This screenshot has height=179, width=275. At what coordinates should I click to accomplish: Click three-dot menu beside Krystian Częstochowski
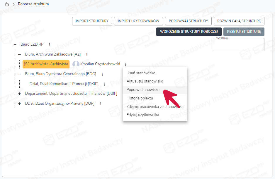tap(125, 64)
